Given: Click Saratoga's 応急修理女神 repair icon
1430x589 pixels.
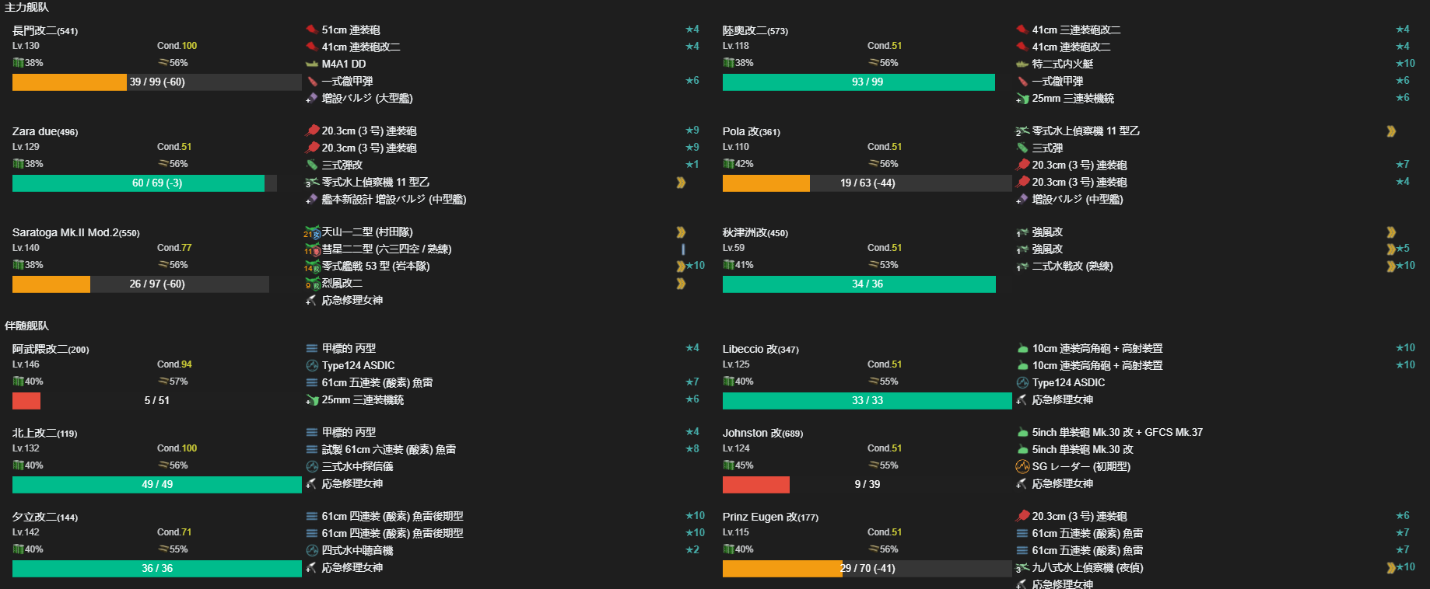Looking at the screenshot, I should point(312,300).
